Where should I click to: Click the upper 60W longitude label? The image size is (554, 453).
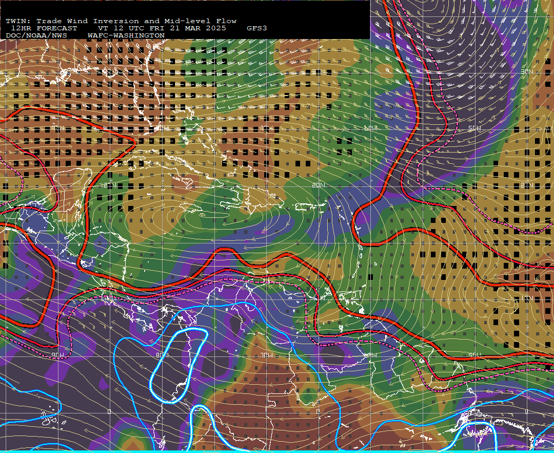coord(370,128)
